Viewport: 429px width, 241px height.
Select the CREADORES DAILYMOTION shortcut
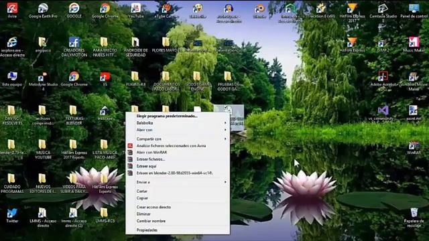[74, 47]
